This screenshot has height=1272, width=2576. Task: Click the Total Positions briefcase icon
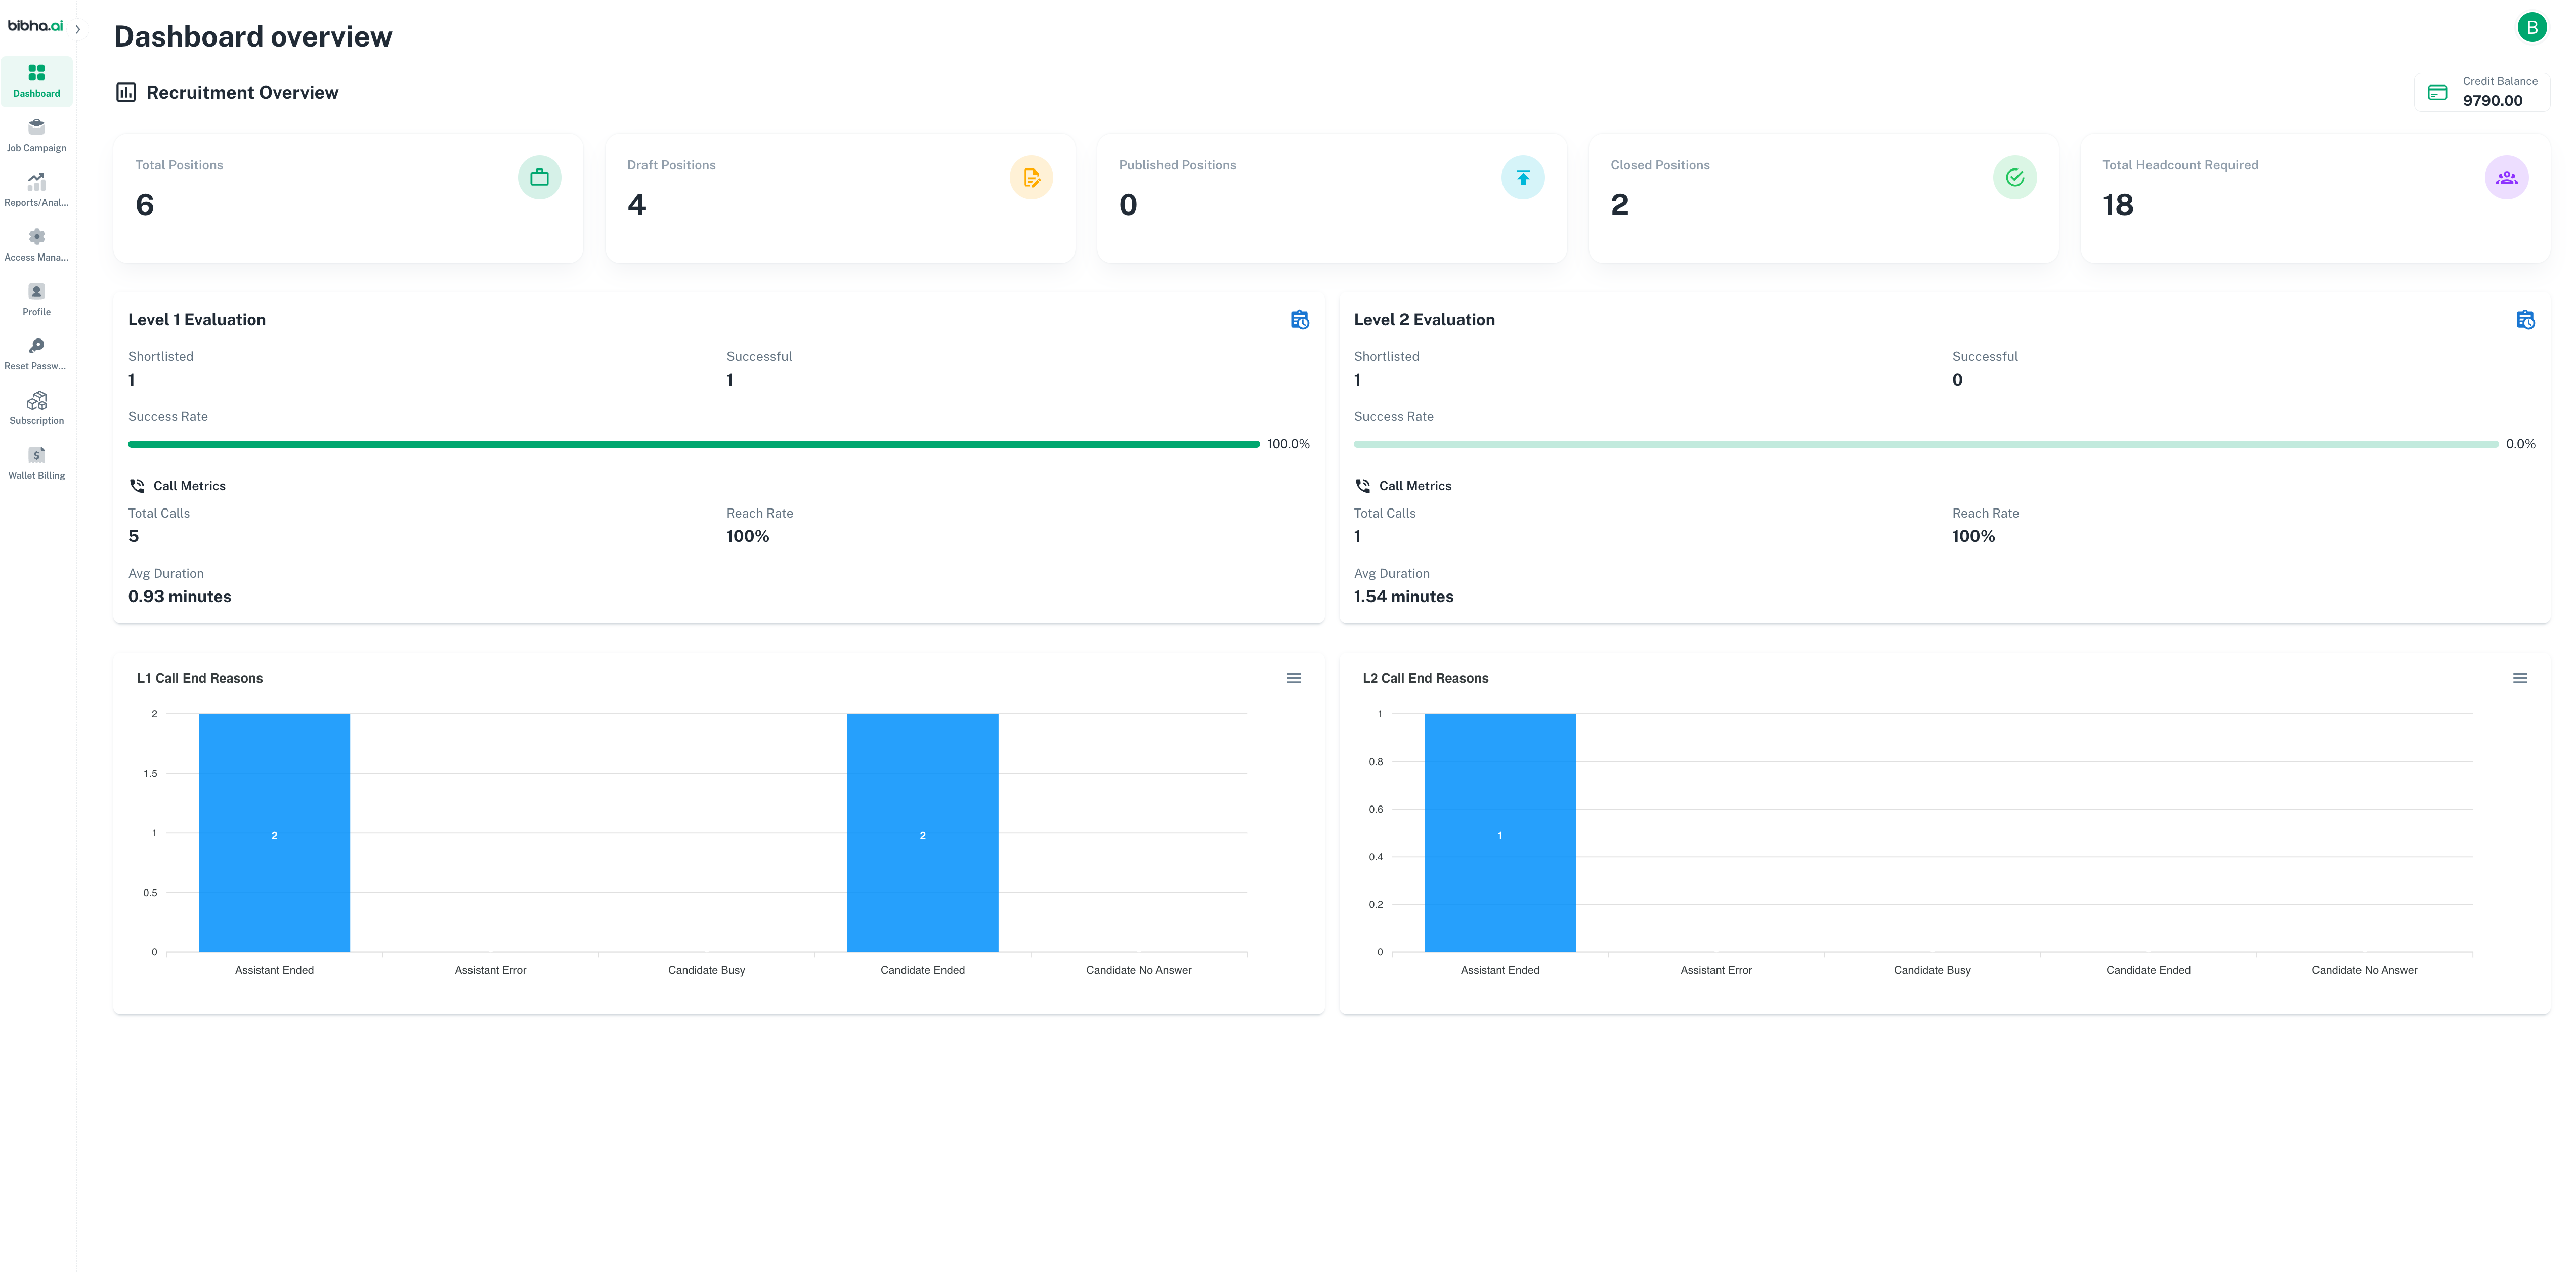[x=539, y=178]
